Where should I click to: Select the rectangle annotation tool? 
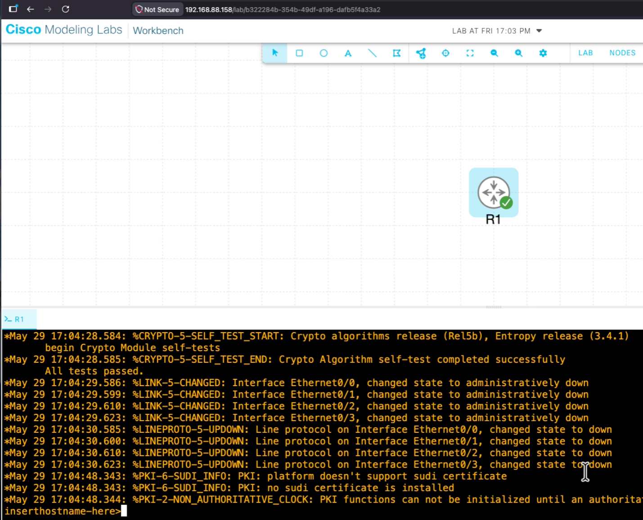click(x=299, y=53)
